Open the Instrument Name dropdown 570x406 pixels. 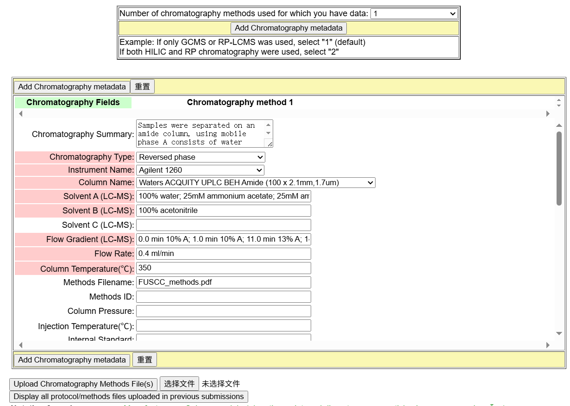pos(200,170)
